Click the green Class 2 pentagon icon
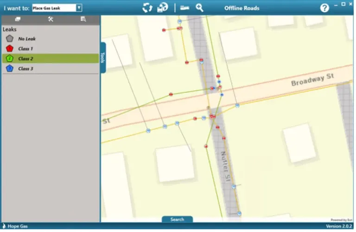 [10, 58]
